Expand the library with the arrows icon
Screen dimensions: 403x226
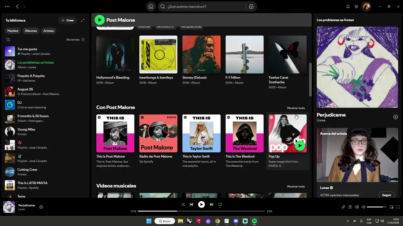point(83,20)
